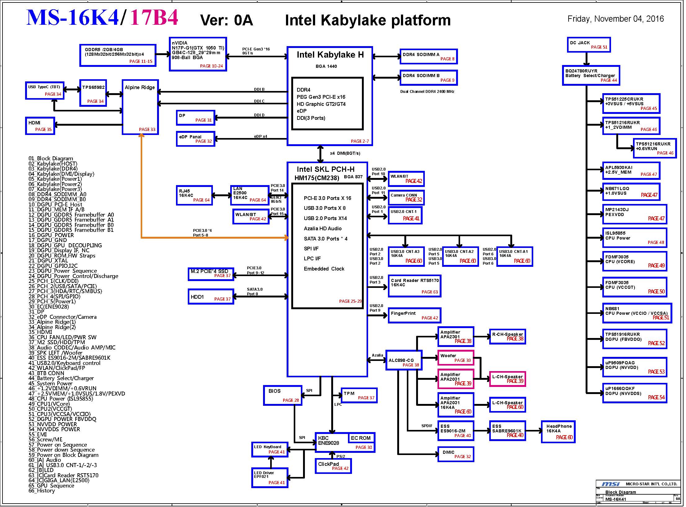Select the HeadPhone 16K4A block
The image size is (686, 507).
pos(558,432)
